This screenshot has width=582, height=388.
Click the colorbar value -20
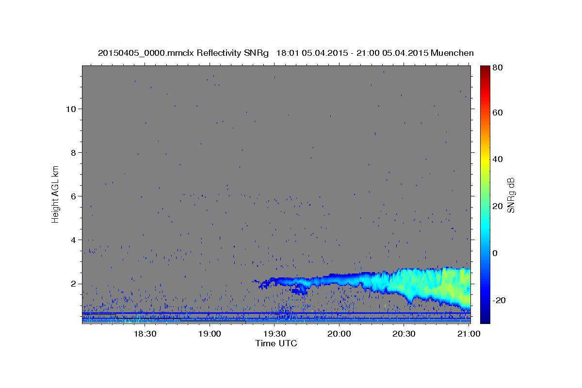point(498,300)
